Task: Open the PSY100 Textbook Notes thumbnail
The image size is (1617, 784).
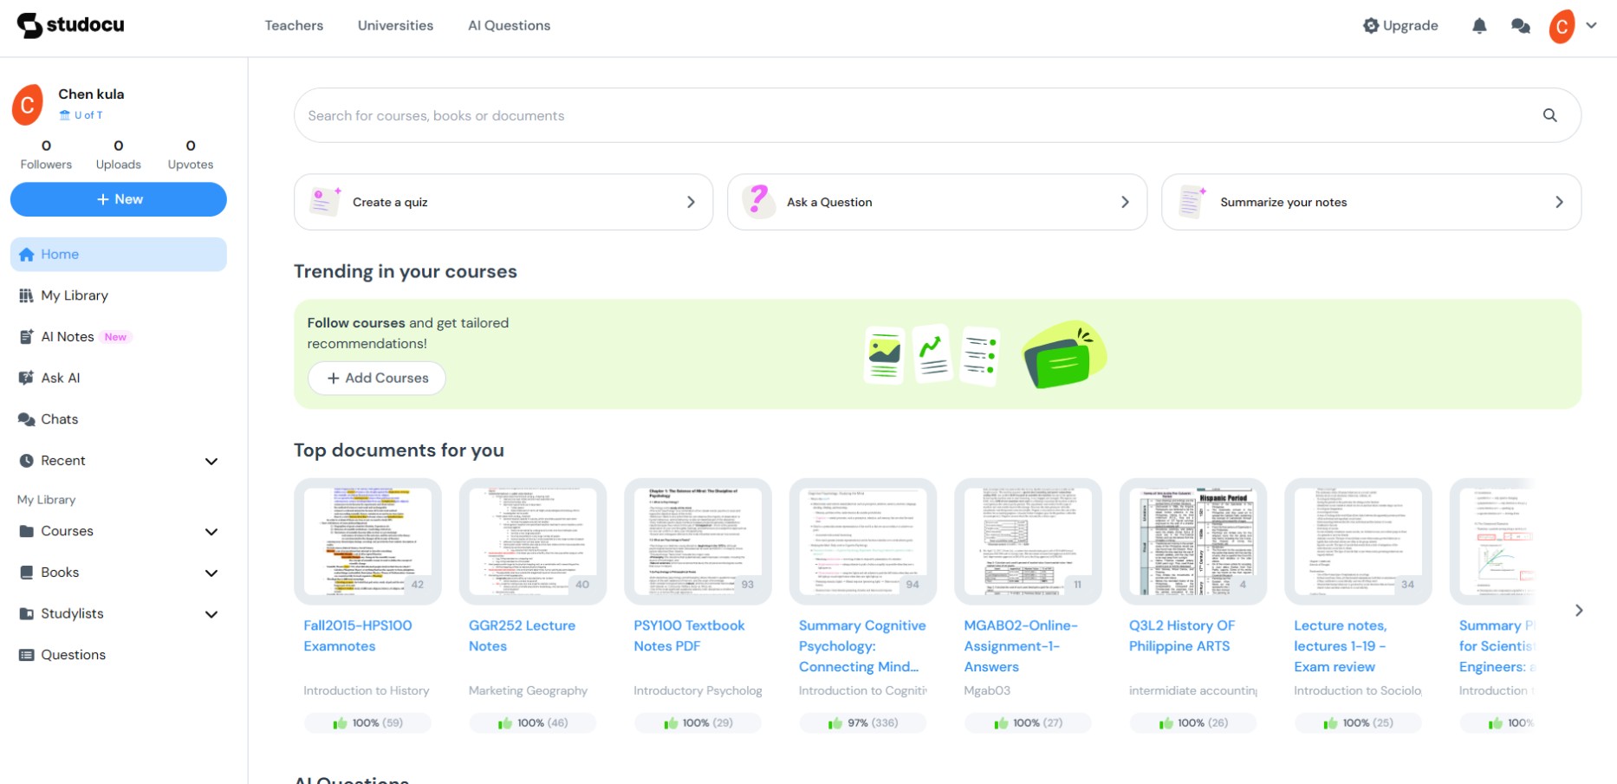Action: point(698,541)
